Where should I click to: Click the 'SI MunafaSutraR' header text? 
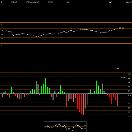[x=32, y=2]
